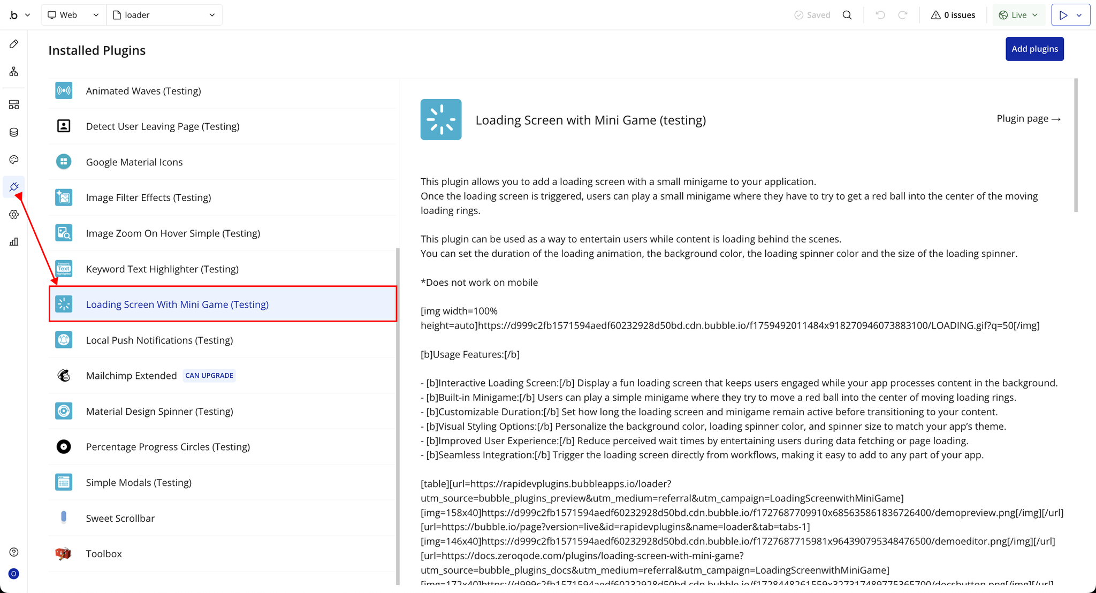Click the help question mark icon
The image size is (1096, 593).
pyautogui.click(x=14, y=552)
